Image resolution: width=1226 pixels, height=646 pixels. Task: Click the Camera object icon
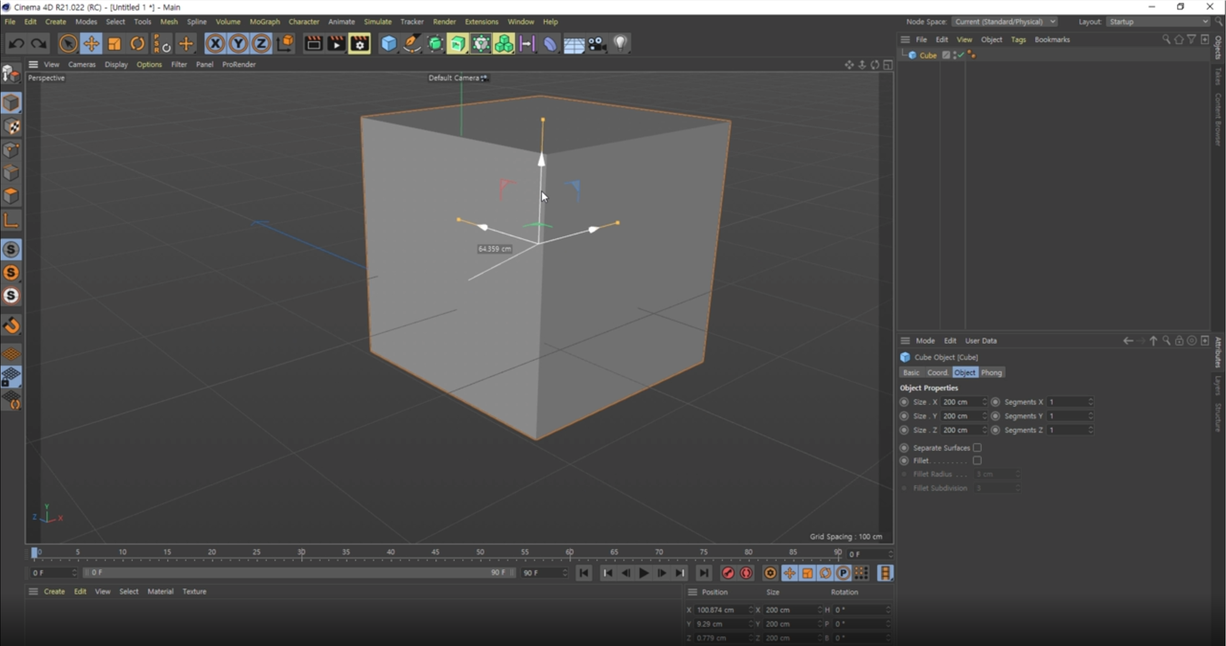pyautogui.click(x=597, y=44)
